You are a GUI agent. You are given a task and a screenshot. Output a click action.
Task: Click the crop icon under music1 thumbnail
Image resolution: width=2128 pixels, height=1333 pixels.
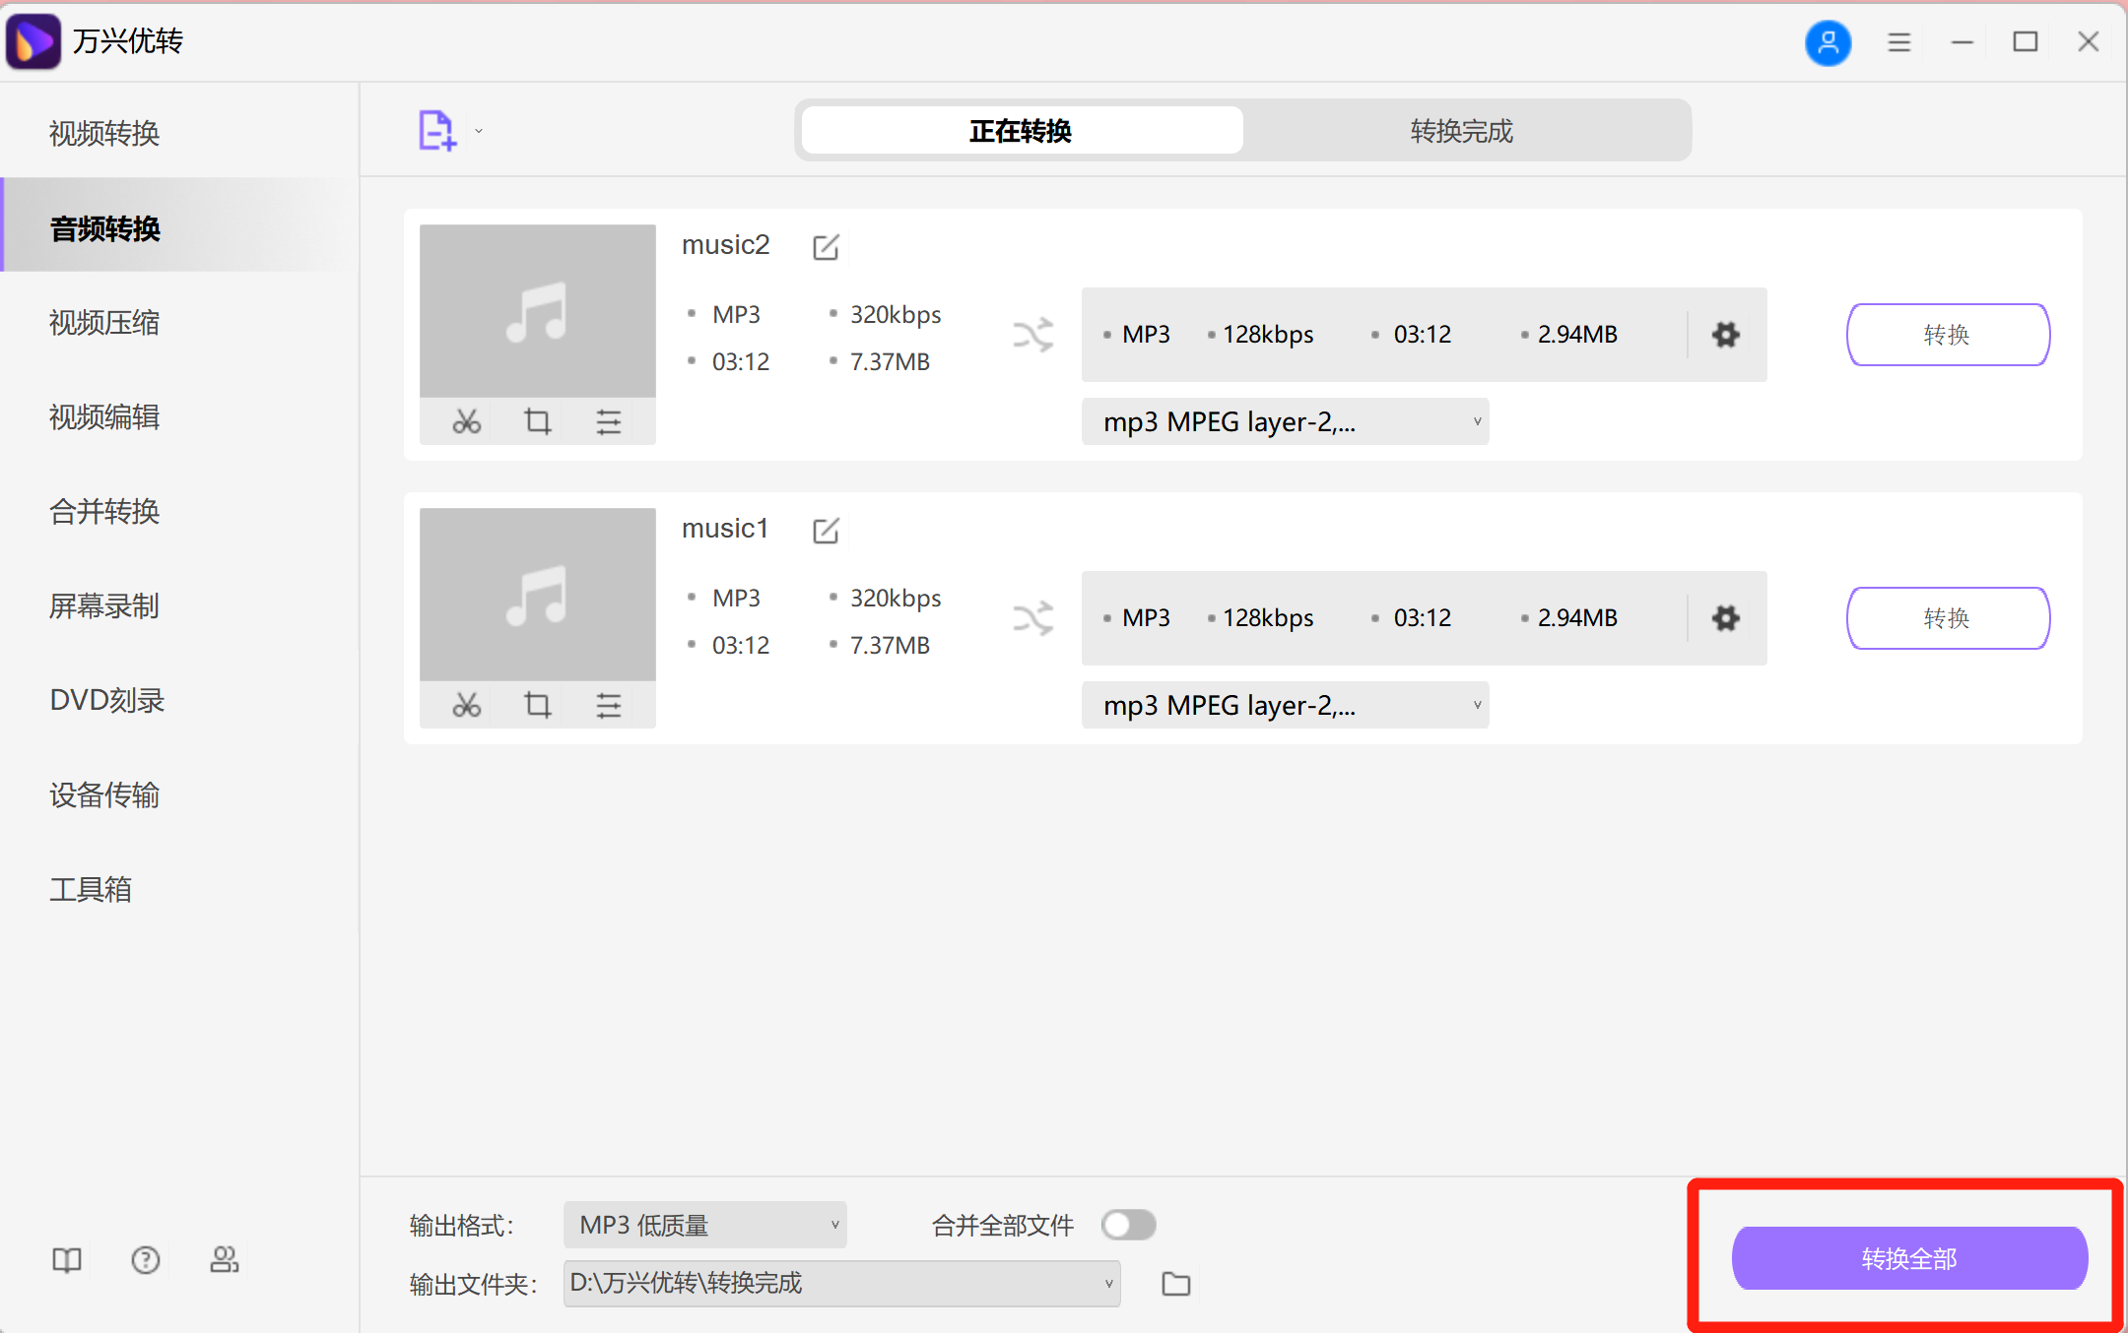click(x=537, y=705)
